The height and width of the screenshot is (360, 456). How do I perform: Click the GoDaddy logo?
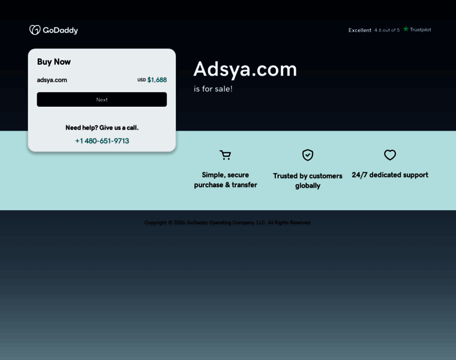pos(53,30)
